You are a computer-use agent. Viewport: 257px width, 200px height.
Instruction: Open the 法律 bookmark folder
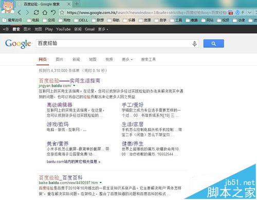(x=239, y=20)
